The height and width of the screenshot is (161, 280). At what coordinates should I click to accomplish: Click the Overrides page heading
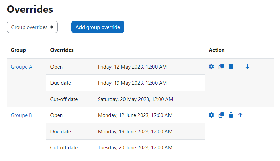tap(30, 9)
